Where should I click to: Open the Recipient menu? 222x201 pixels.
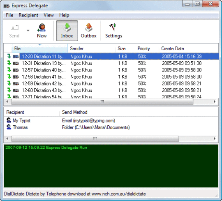click(28, 15)
